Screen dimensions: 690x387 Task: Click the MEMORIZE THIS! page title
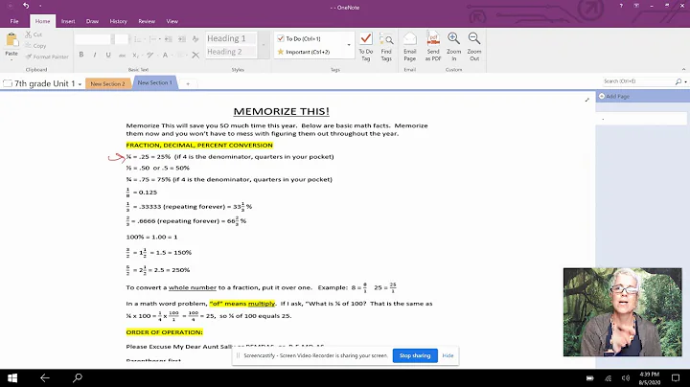coord(281,111)
